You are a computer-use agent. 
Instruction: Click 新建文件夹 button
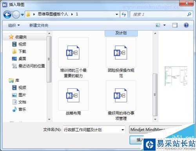coord(39,25)
